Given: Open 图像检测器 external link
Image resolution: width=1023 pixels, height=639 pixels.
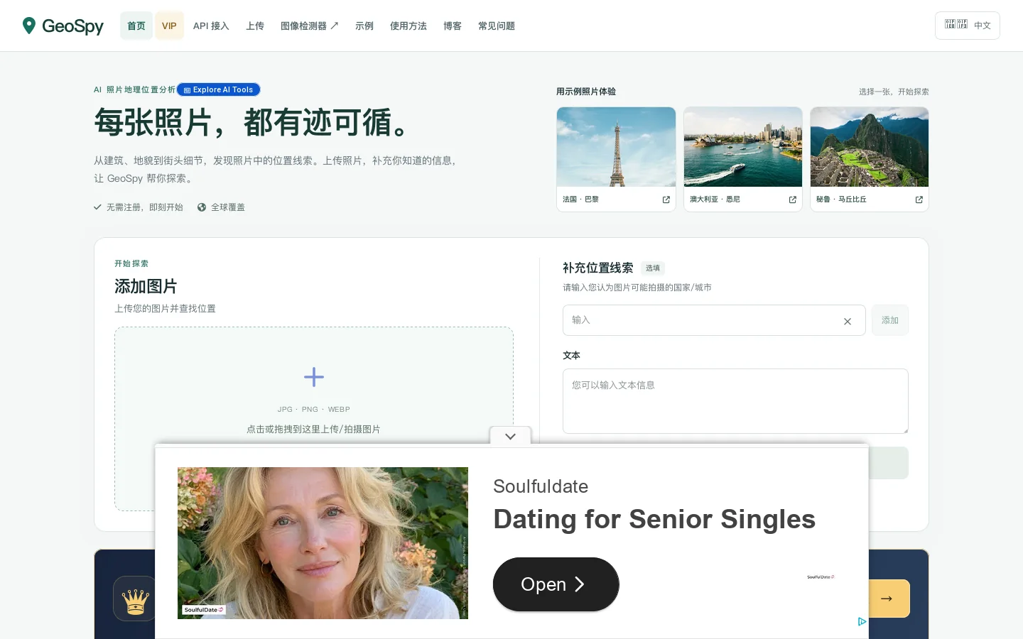Looking at the screenshot, I should click(x=309, y=26).
